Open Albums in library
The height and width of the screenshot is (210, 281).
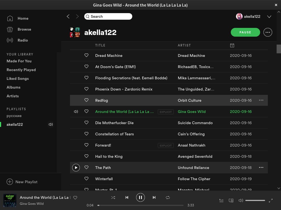click(x=13, y=87)
